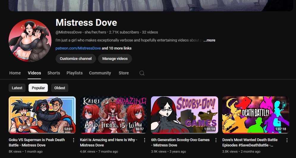Image resolution: width=296 pixels, height=158 pixels.
Task: Sort videos by Latest
Action: [17, 88]
